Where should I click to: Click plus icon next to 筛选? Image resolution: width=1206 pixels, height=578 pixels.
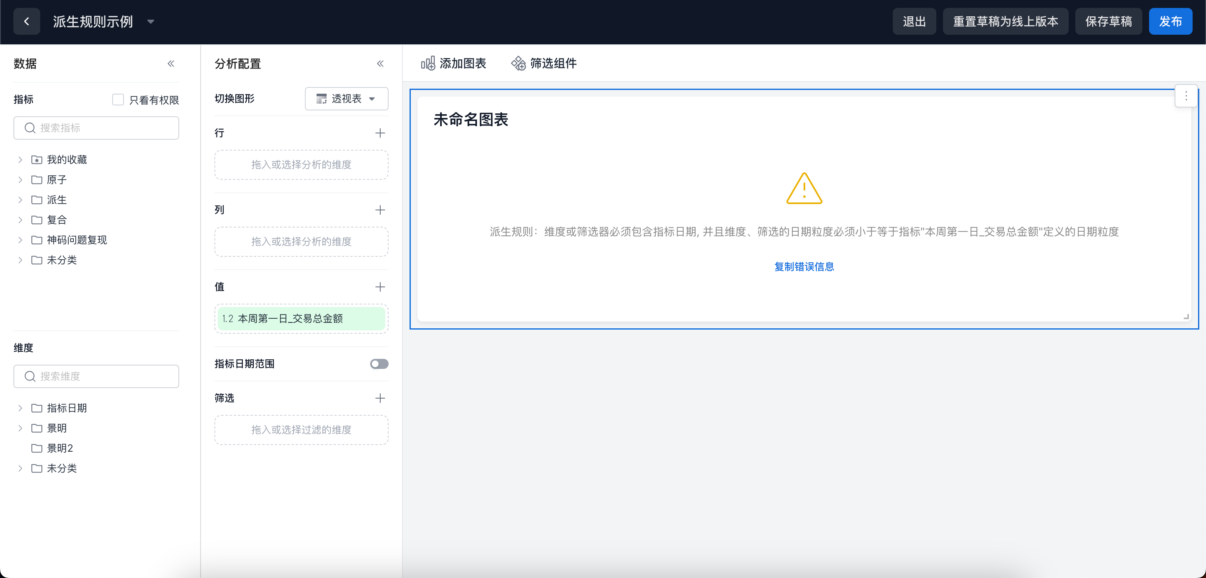(x=380, y=399)
